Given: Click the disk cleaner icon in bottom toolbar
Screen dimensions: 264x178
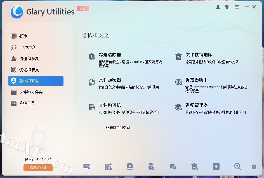Looking at the screenshot, I should 130,167.
